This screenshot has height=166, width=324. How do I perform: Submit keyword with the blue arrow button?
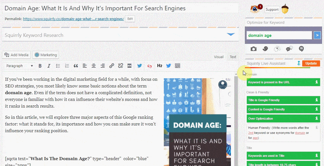[317, 35]
